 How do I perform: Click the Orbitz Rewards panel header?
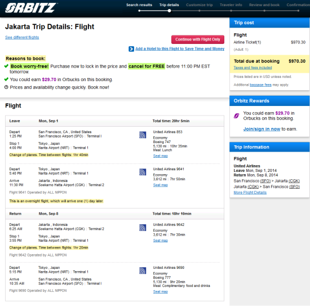pyautogui.click(x=269, y=101)
